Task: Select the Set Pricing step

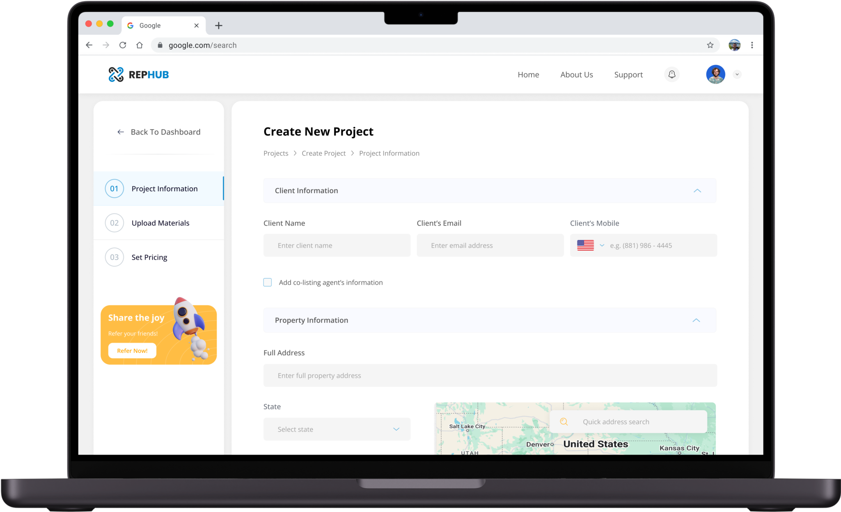Action: [149, 257]
